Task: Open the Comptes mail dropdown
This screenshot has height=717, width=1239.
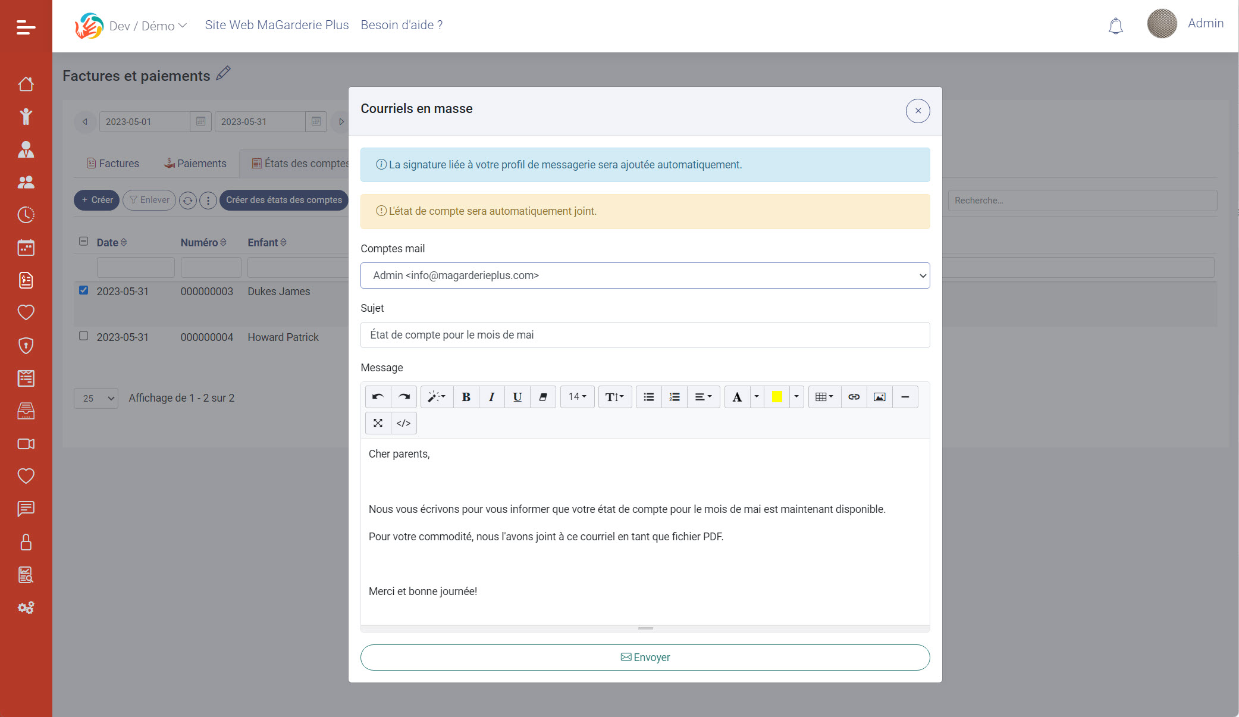Action: pos(645,275)
